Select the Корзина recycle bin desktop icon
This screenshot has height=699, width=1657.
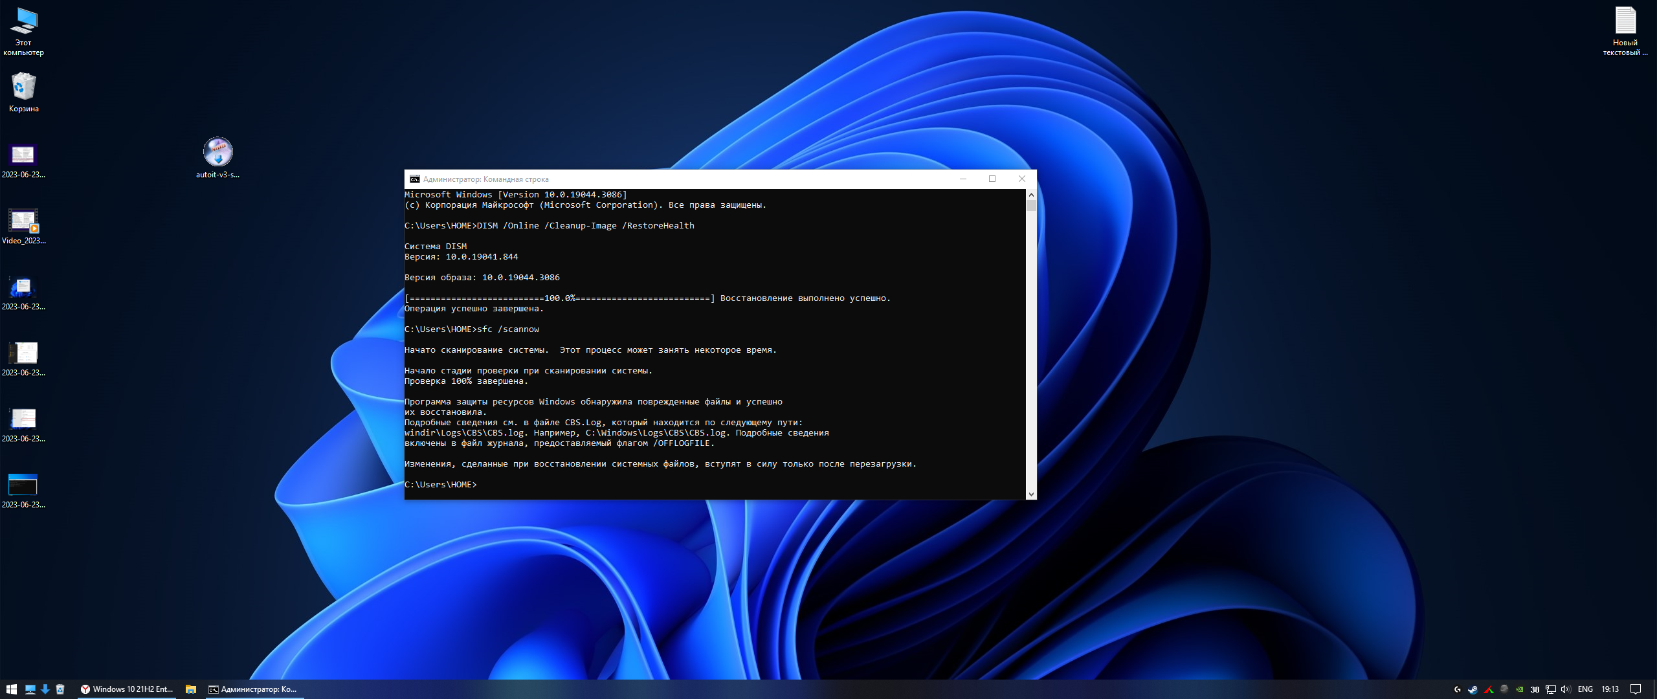(23, 87)
